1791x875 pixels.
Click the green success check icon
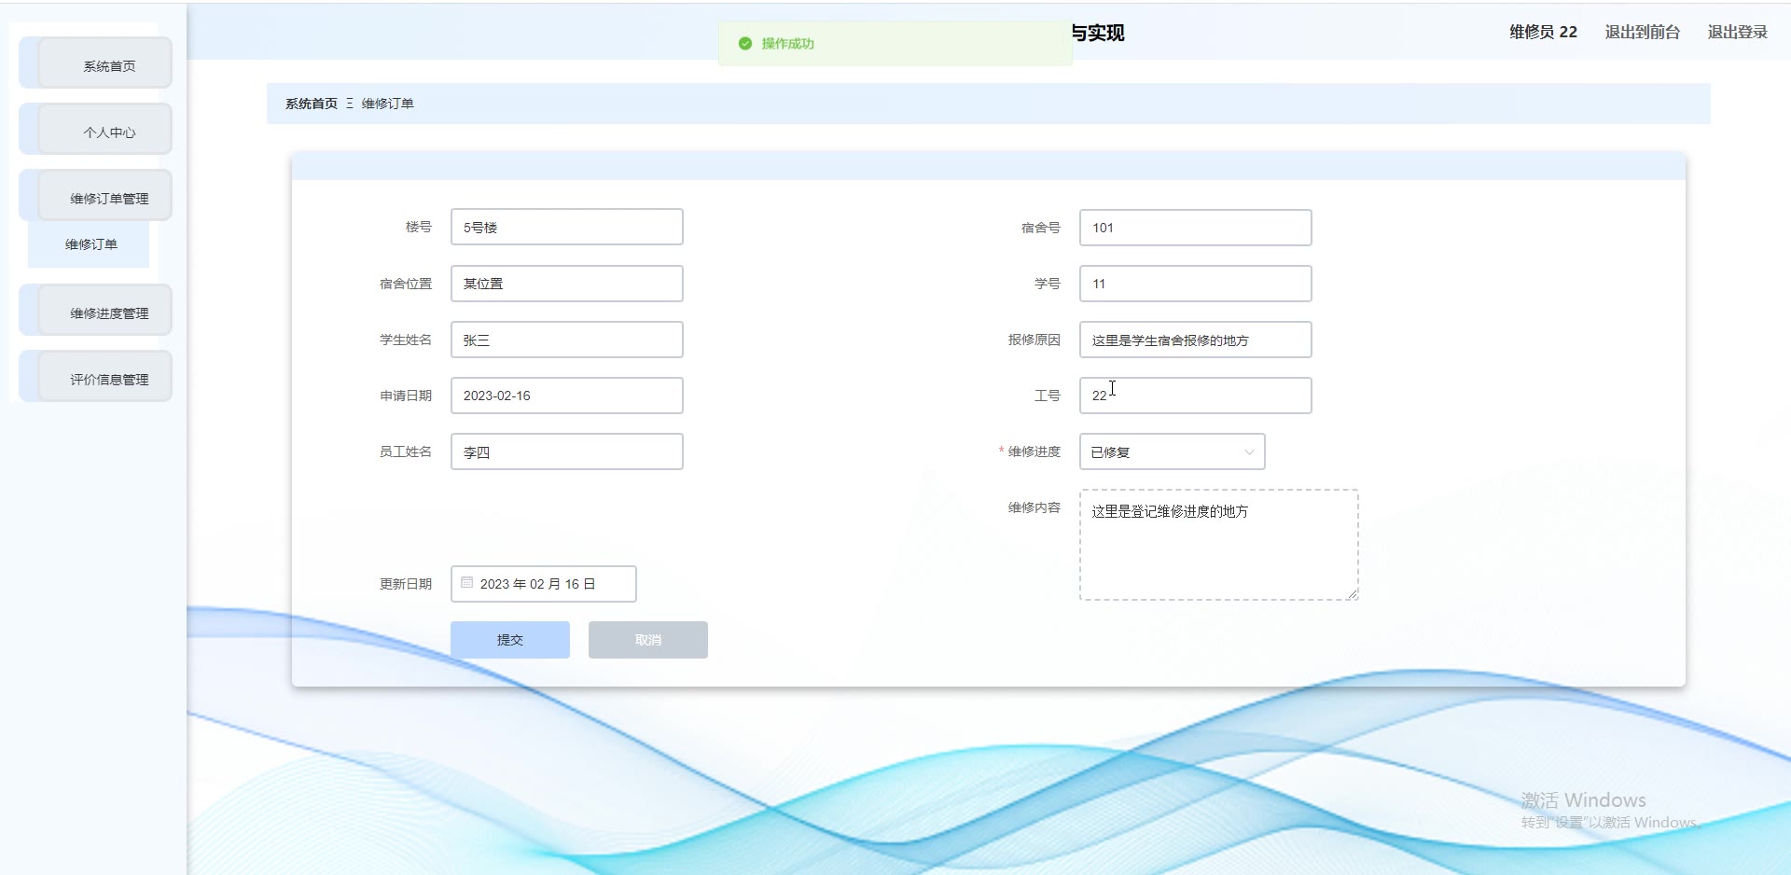coord(745,44)
